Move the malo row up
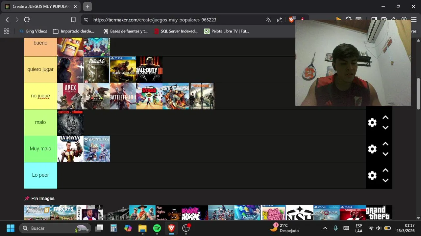 coord(385,117)
